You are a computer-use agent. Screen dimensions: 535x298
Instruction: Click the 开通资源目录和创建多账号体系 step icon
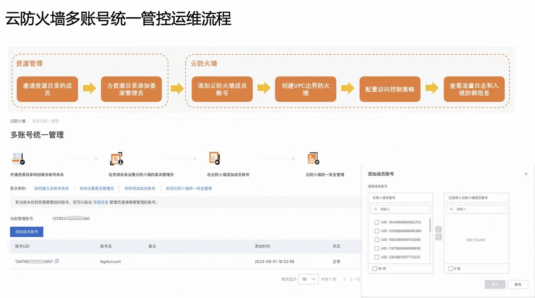[x=18, y=158]
